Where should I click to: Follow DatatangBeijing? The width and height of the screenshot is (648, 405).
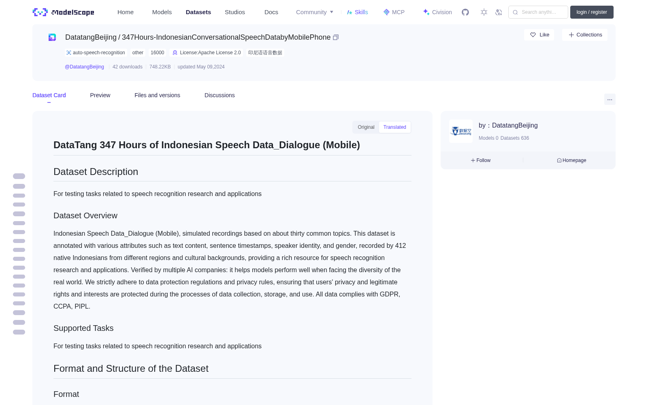tap(481, 160)
